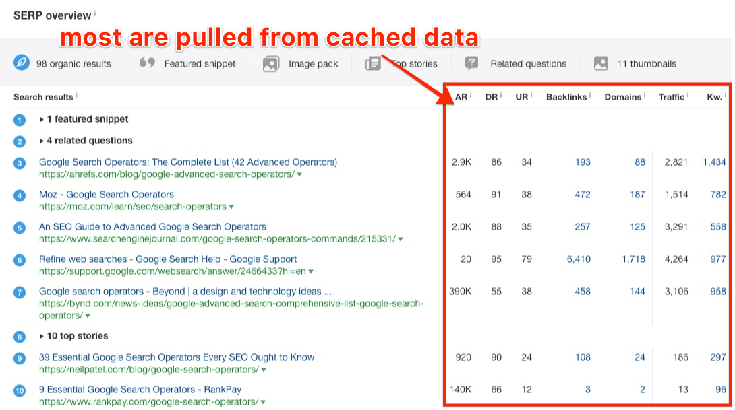Select the Image pack filter
Viewport: 735px width, 410px height.
pyautogui.click(x=301, y=64)
